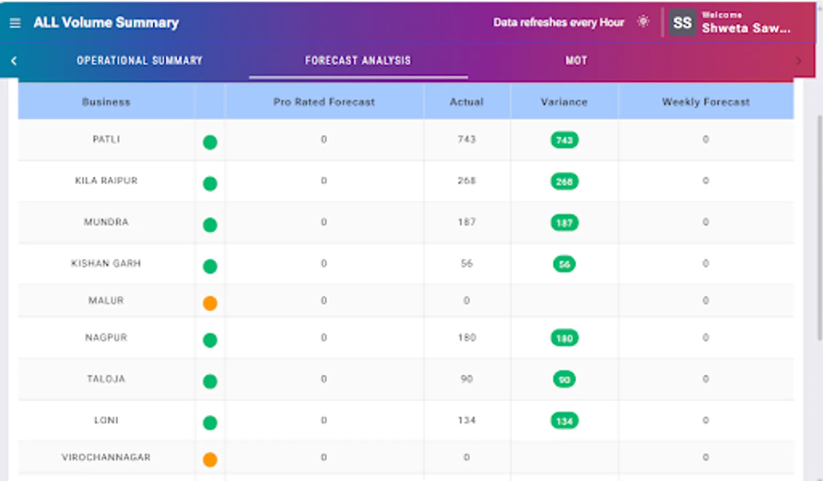Click the LONI green status dot
Image resolution: width=823 pixels, height=481 pixels.
tap(210, 423)
